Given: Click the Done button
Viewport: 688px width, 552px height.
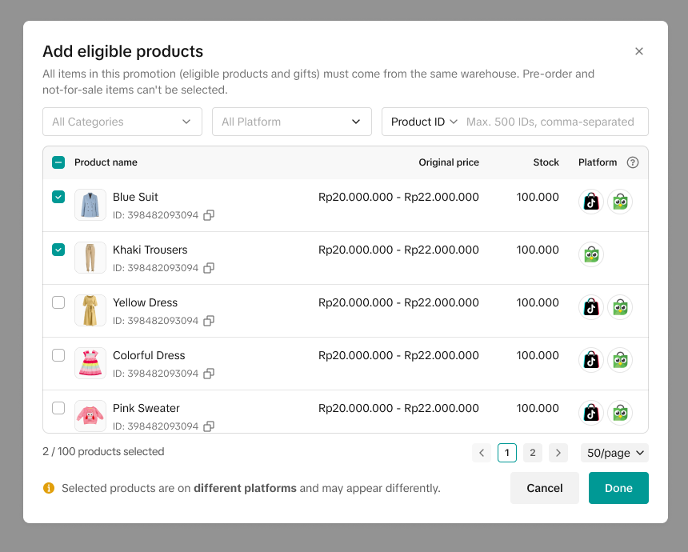Looking at the screenshot, I should pos(618,488).
